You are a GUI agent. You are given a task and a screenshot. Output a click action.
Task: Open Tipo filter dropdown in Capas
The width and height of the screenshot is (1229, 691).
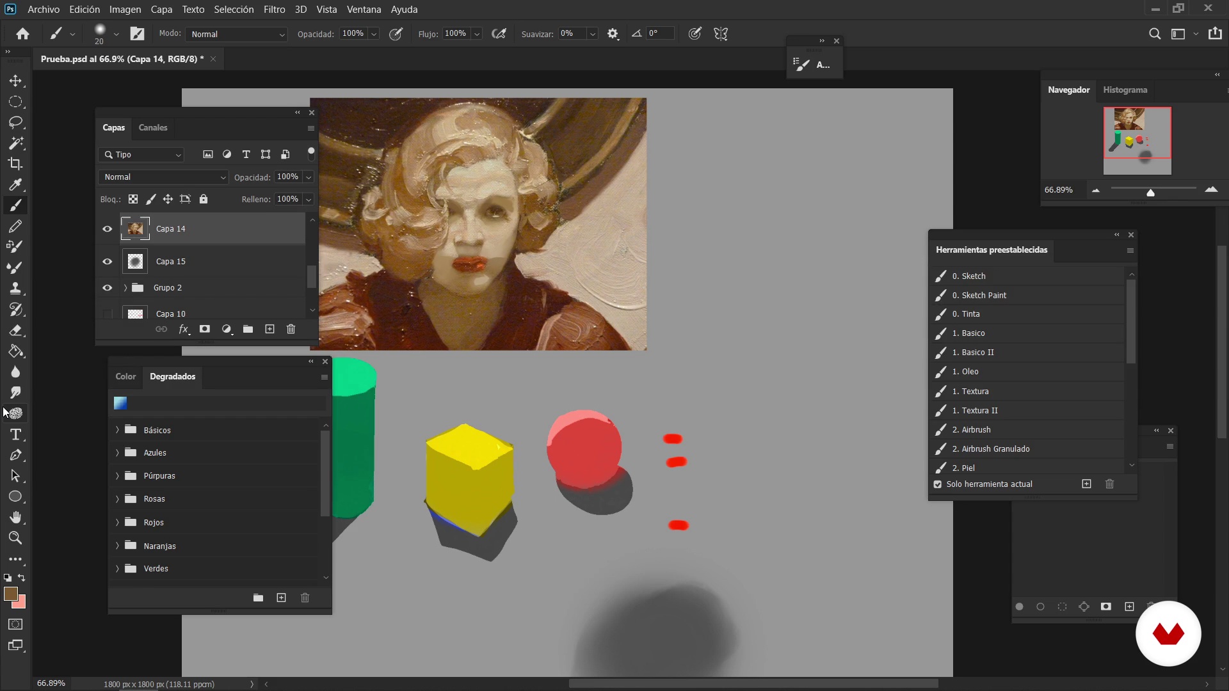(142, 155)
